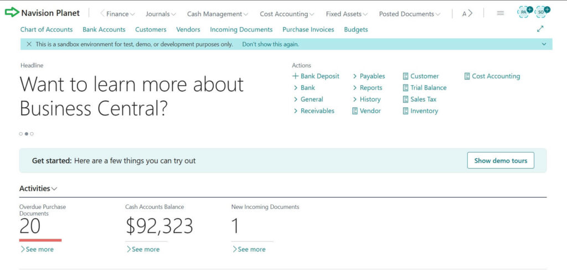Click the Navision Planet green arrow logo

12,13
